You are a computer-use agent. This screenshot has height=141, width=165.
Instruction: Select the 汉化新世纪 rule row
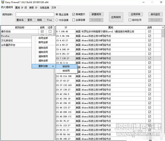coord(16,40)
